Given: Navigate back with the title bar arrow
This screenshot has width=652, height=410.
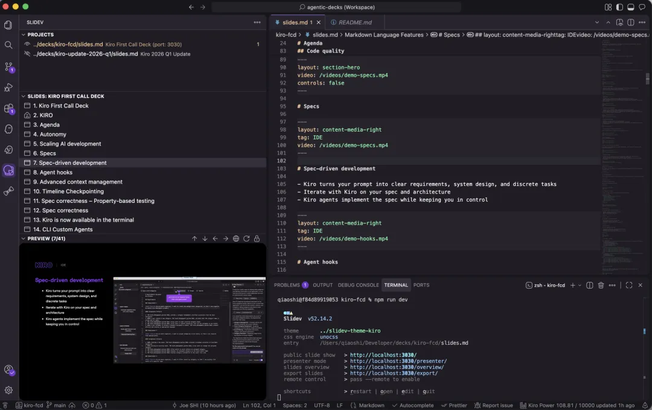Looking at the screenshot, I should pyautogui.click(x=191, y=7).
